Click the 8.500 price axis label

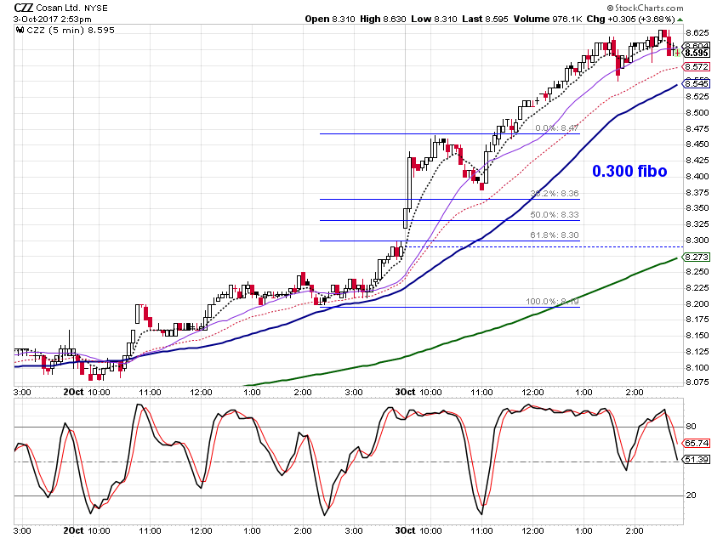[697, 113]
